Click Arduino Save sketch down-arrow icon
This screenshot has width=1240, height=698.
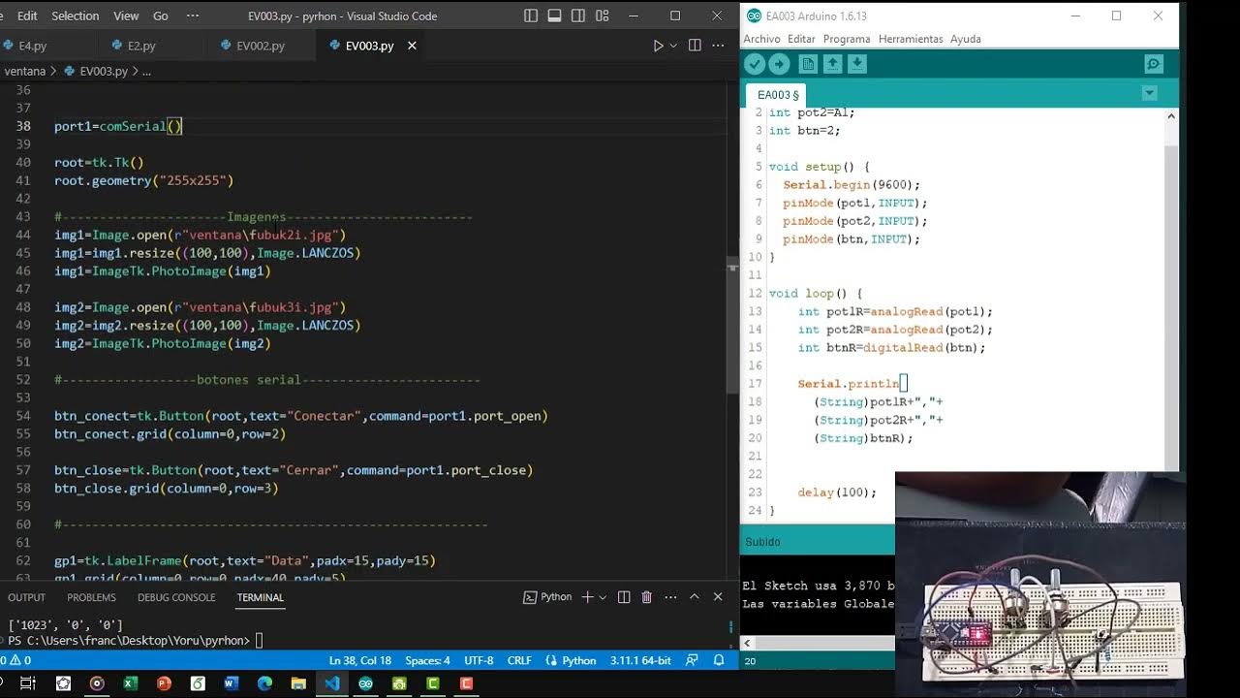pyautogui.click(x=857, y=64)
